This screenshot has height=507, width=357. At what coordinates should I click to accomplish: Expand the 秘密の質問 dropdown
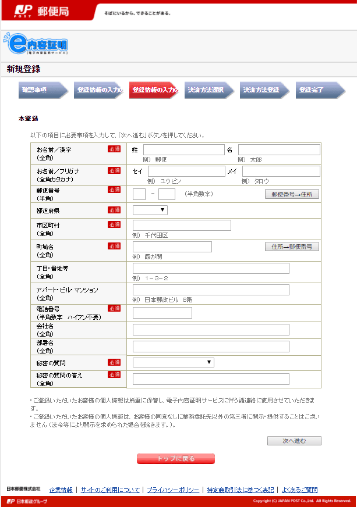pyautogui.click(x=173, y=362)
